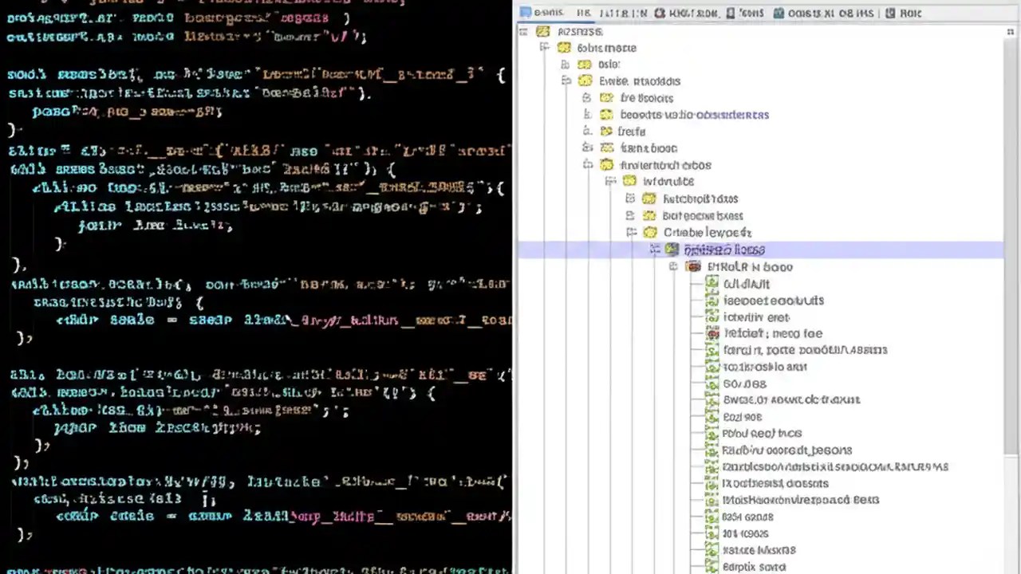Expand the first child node under the root
This screenshot has width=1021, height=574.
pyautogui.click(x=545, y=48)
